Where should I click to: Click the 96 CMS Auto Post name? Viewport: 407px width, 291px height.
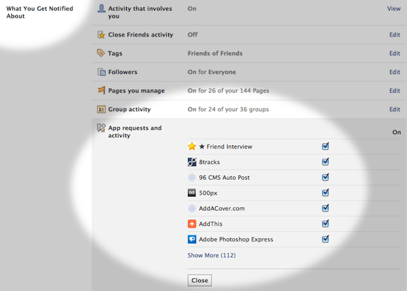225,178
